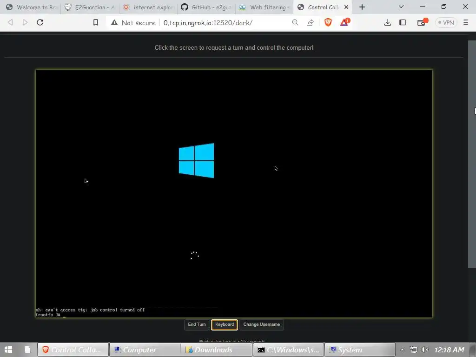Open Brave Shields lion icon
Viewport: 476px width, 357px height.
point(328,22)
